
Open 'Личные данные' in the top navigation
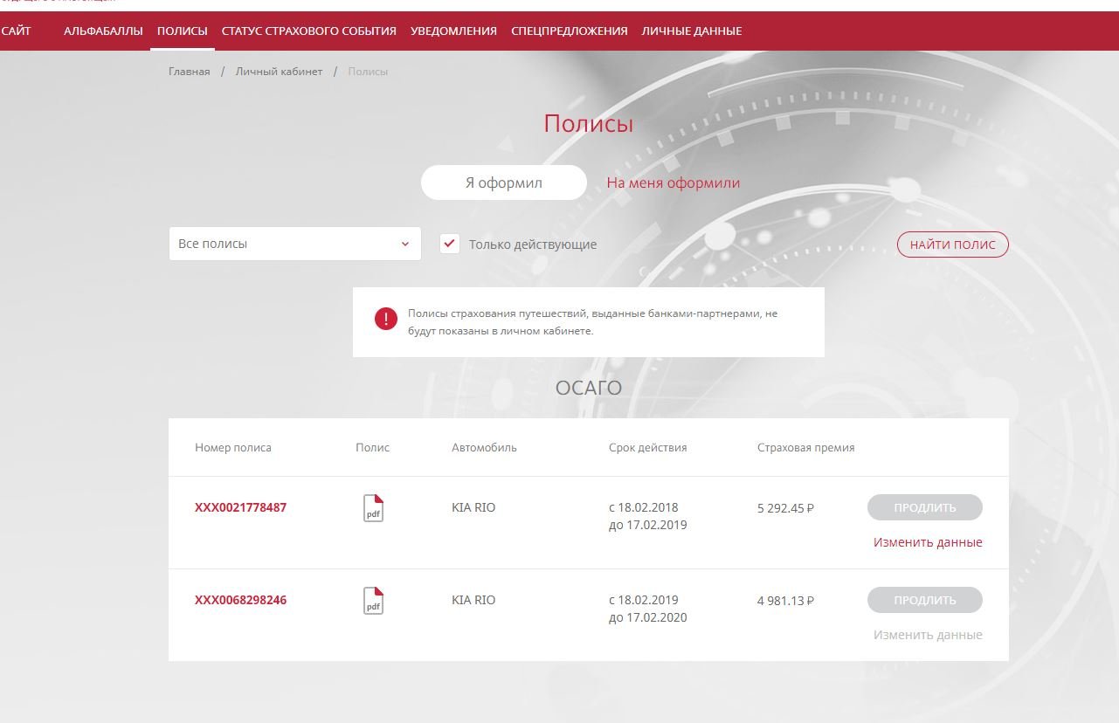tap(691, 31)
